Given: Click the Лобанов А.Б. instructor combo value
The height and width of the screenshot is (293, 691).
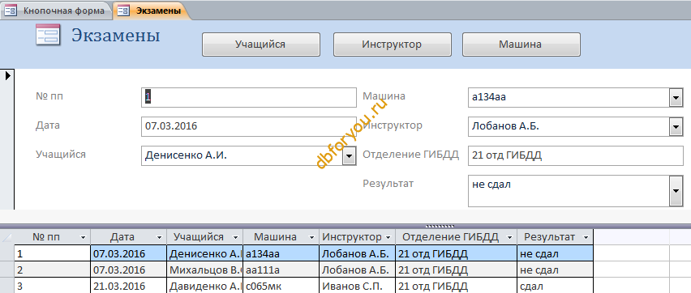Looking at the screenshot, I should coord(569,126).
